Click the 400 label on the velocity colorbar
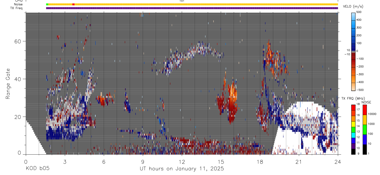This screenshot has height=175, width=380. point(359,20)
